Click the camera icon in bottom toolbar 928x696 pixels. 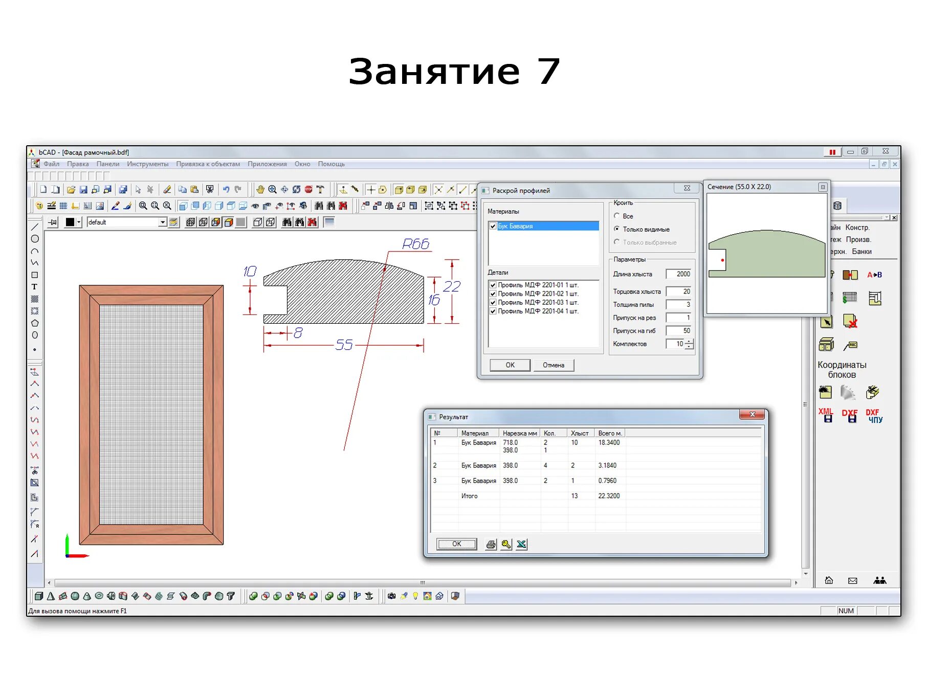click(x=392, y=596)
